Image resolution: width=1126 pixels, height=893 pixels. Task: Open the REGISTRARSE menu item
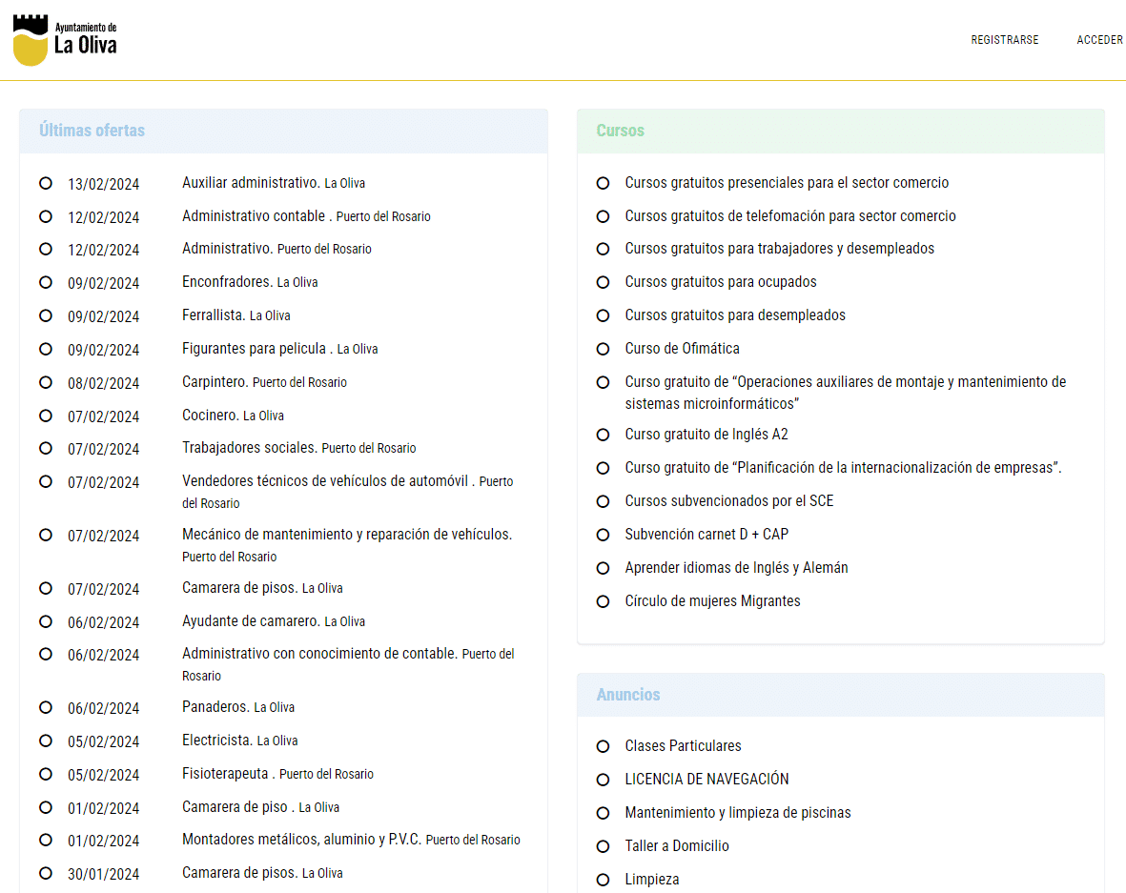click(x=1004, y=40)
